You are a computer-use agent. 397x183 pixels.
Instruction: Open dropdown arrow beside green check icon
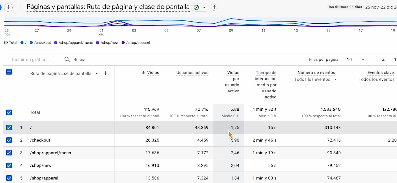click(x=204, y=7)
